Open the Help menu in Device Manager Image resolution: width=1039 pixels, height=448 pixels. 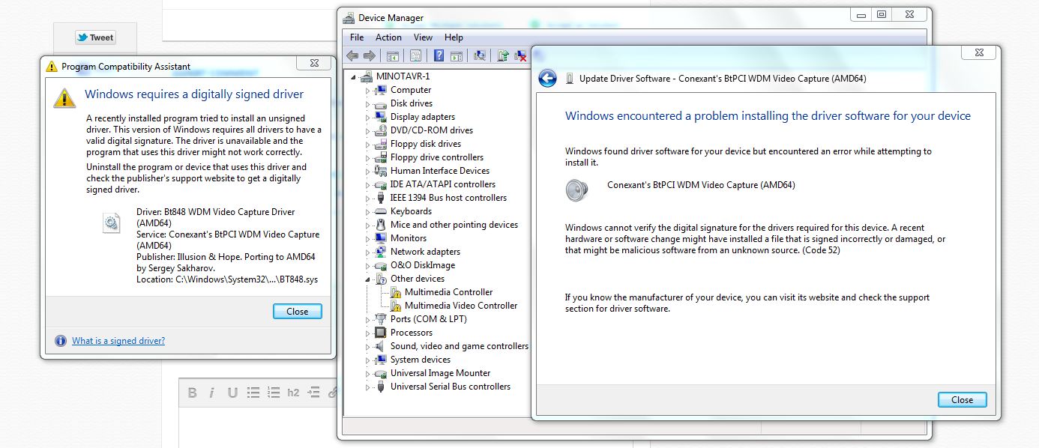point(454,37)
